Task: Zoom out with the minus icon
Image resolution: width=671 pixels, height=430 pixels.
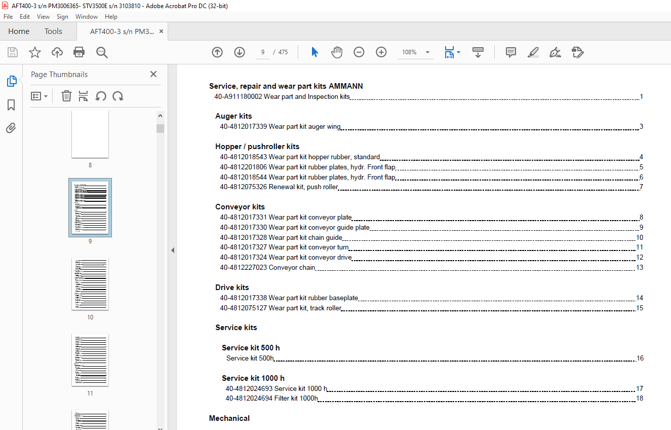Action: point(359,52)
